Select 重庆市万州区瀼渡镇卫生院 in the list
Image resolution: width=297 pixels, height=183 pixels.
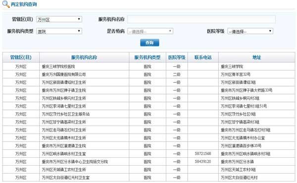tap(64, 146)
